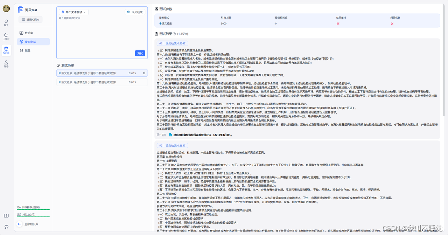
Task: Delete first test history entry with trash icon
Action: tap(144, 73)
